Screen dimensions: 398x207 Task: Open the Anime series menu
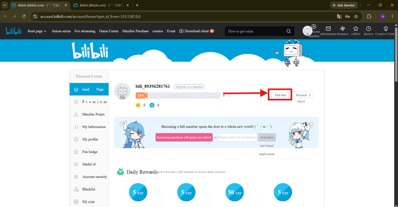coord(61,31)
